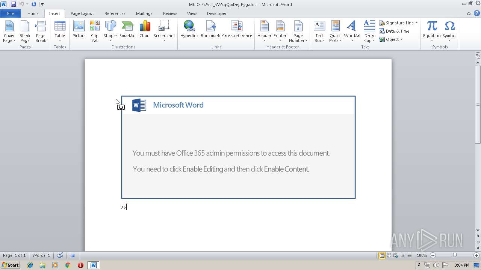481x270 pixels.
Task: Switch to the Review tab
Action: (x=170, y=13)
